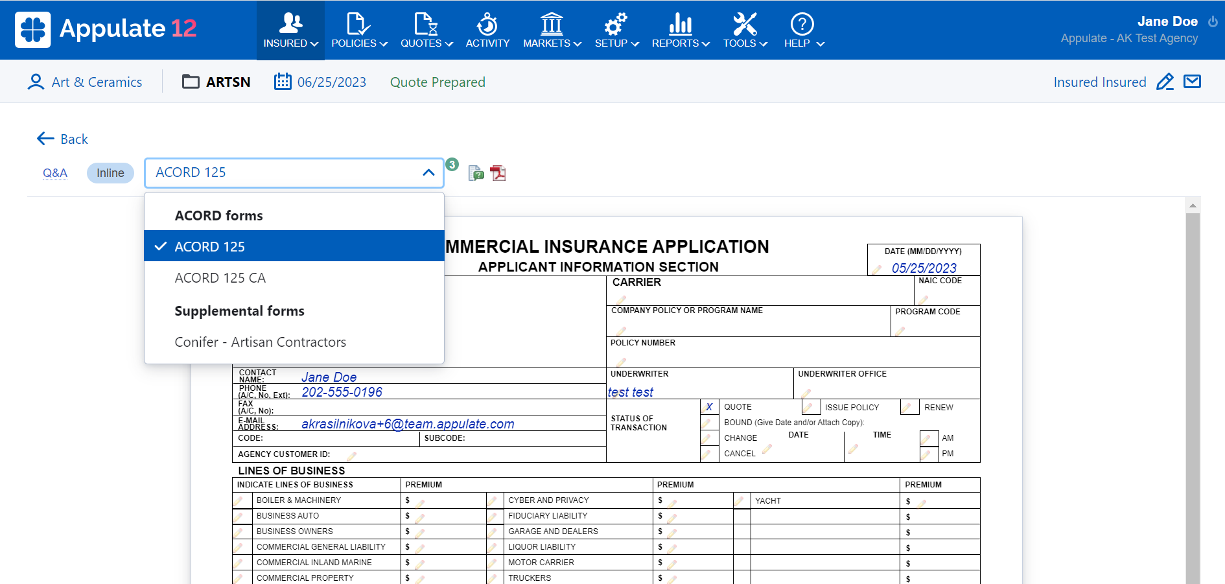Image resolution: width=1225 pixels, height=584 pixels.
Task: Click the envelope email icon
Action: pyautogui.click(x=1193, y=82)
